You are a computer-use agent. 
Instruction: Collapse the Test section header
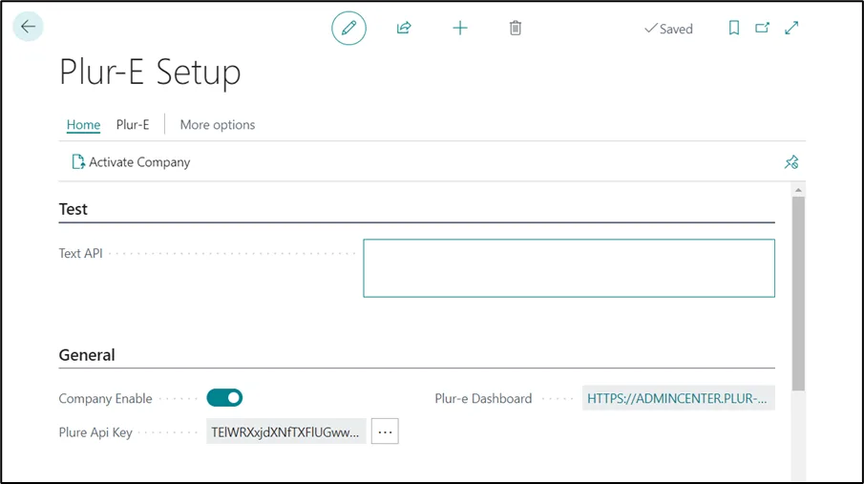click(73, 209)
